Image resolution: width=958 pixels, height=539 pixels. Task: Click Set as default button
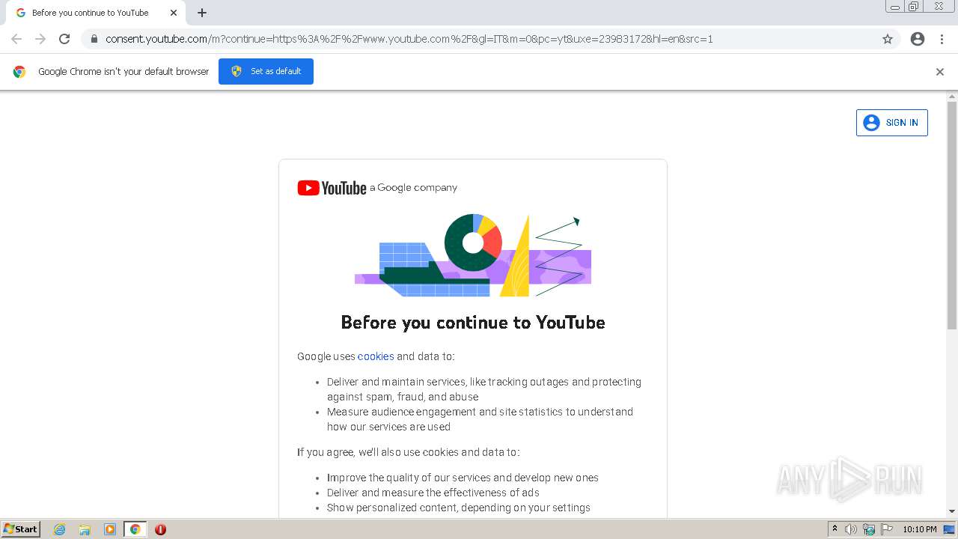pos(266,71)
